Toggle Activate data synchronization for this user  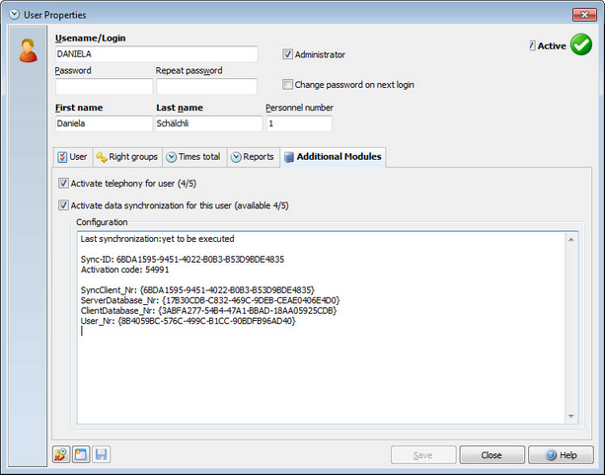63,205
